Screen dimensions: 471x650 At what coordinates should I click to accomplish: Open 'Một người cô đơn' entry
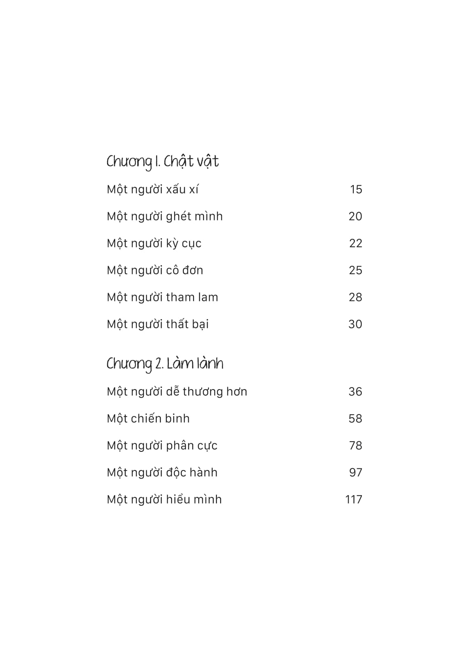point(155,270)
